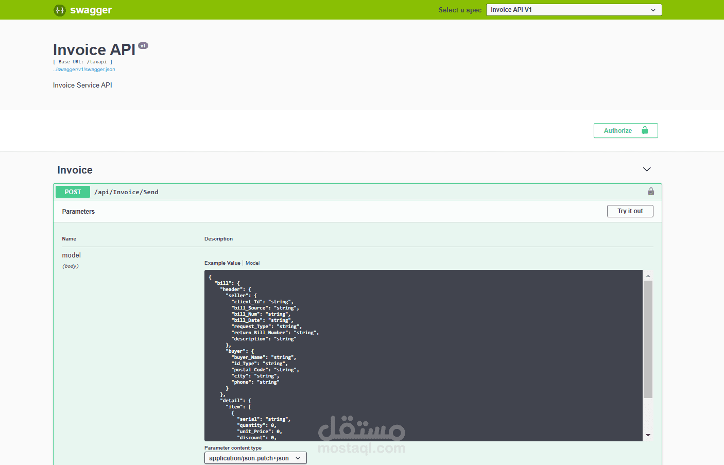Click the Invoice Service API description

[82, 85]
